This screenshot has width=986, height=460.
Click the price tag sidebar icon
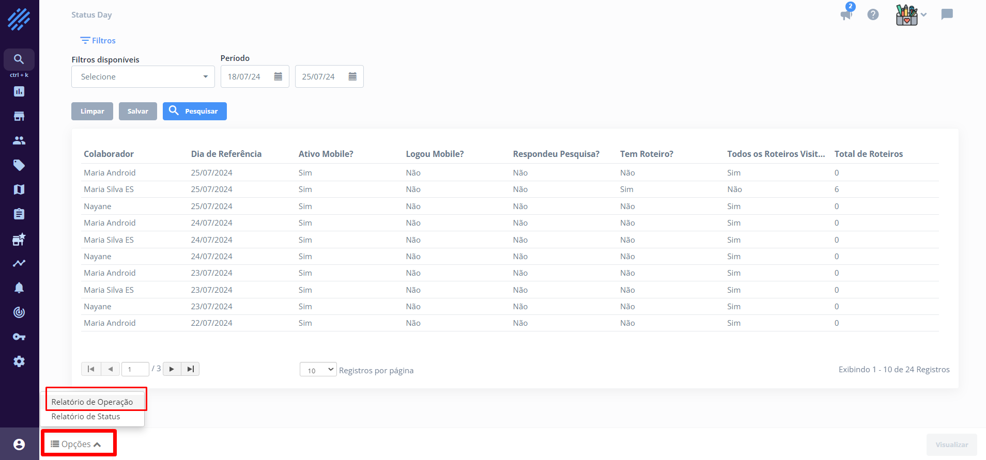[19, 165]
